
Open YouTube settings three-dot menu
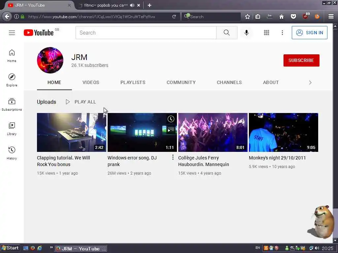tap(282, 33)
